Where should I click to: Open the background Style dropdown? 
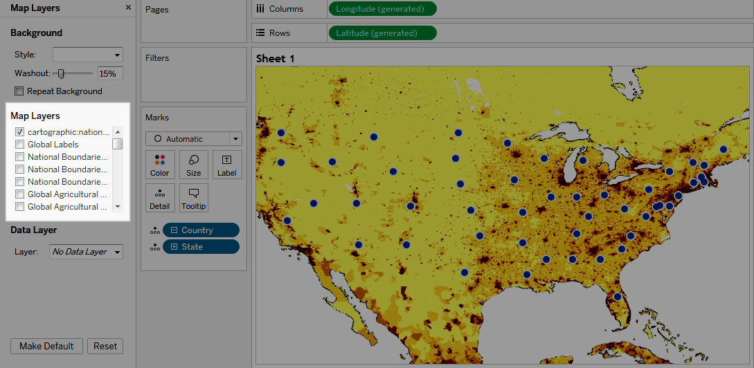point(88,55)
